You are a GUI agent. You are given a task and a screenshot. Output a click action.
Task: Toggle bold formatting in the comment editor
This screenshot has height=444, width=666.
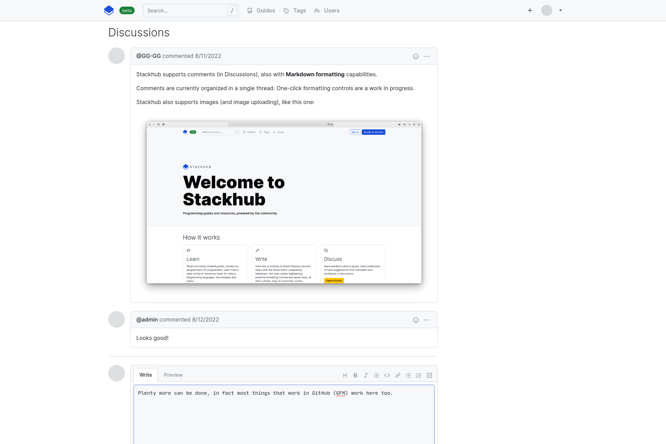point(355,375)
